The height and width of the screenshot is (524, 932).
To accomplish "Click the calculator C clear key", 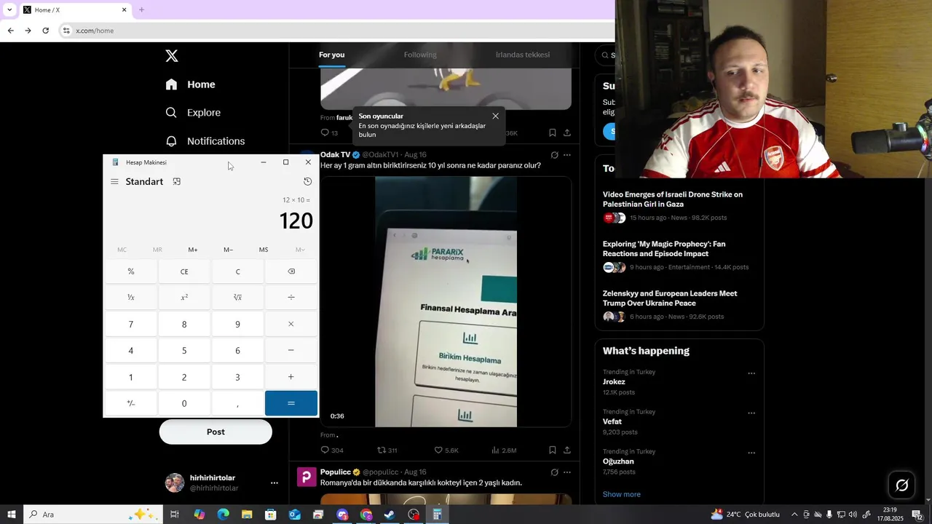I will pyautogui.click(x=237, y=271).
